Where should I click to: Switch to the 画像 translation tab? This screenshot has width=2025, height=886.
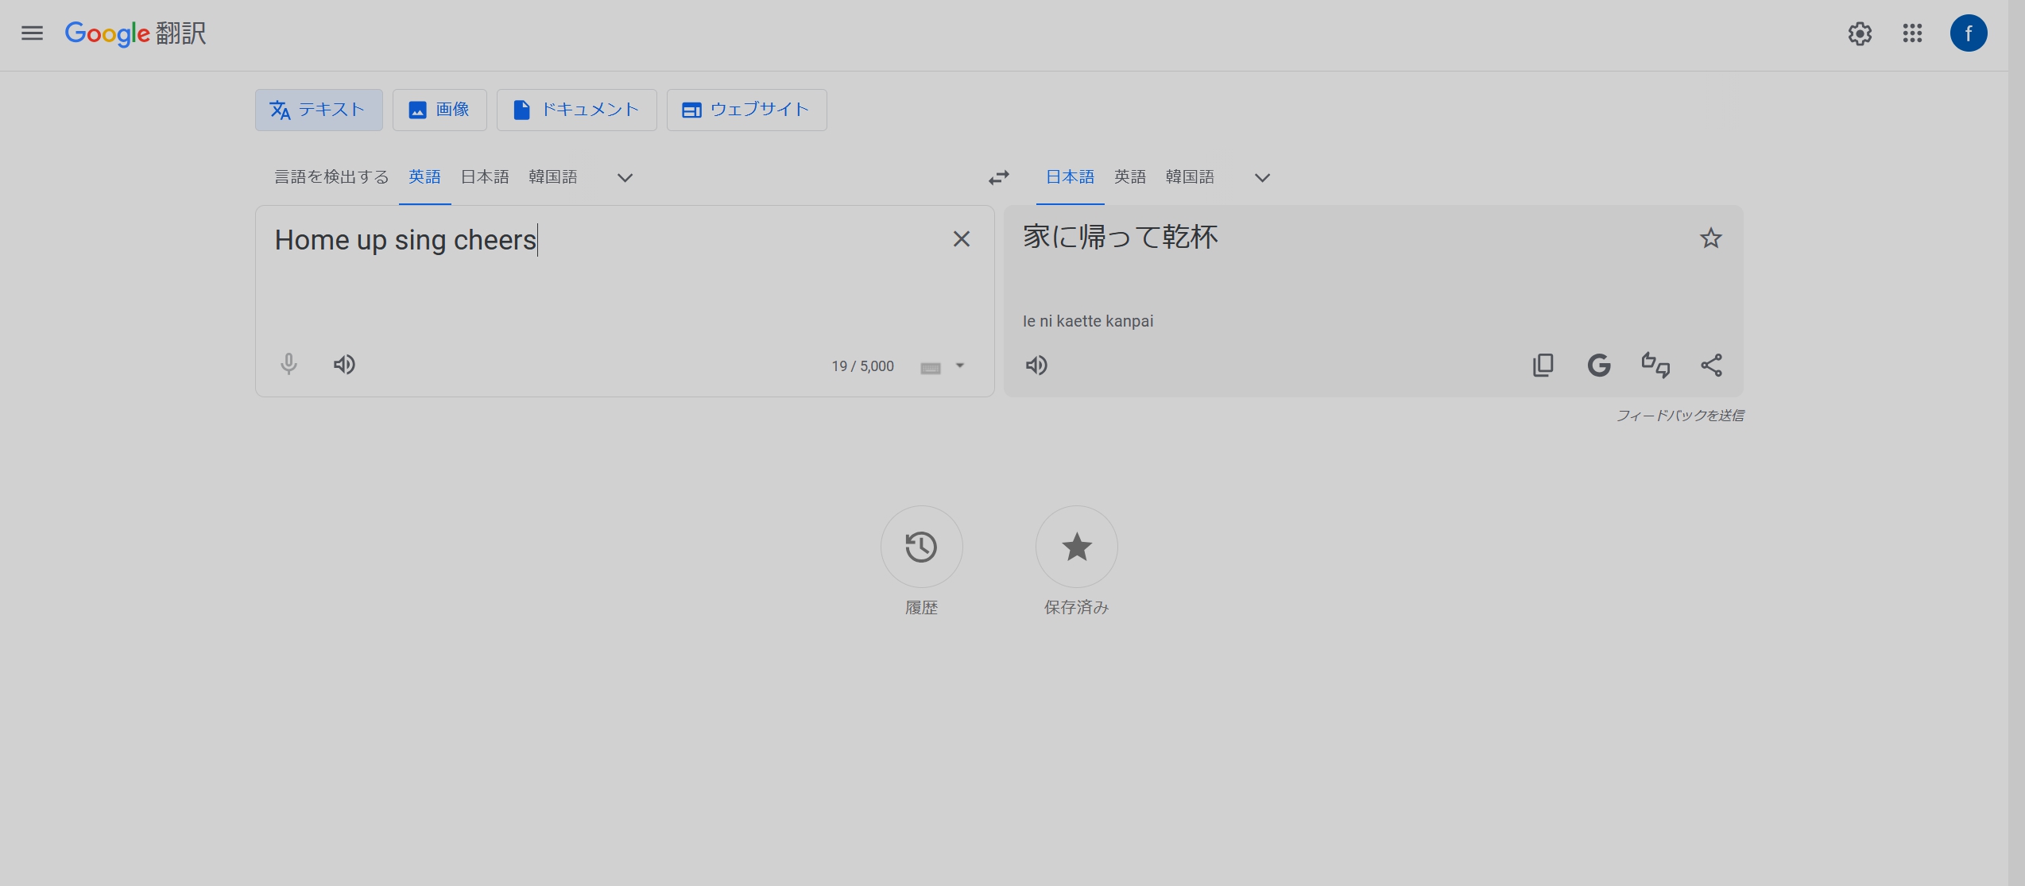[x=439, y=110]
